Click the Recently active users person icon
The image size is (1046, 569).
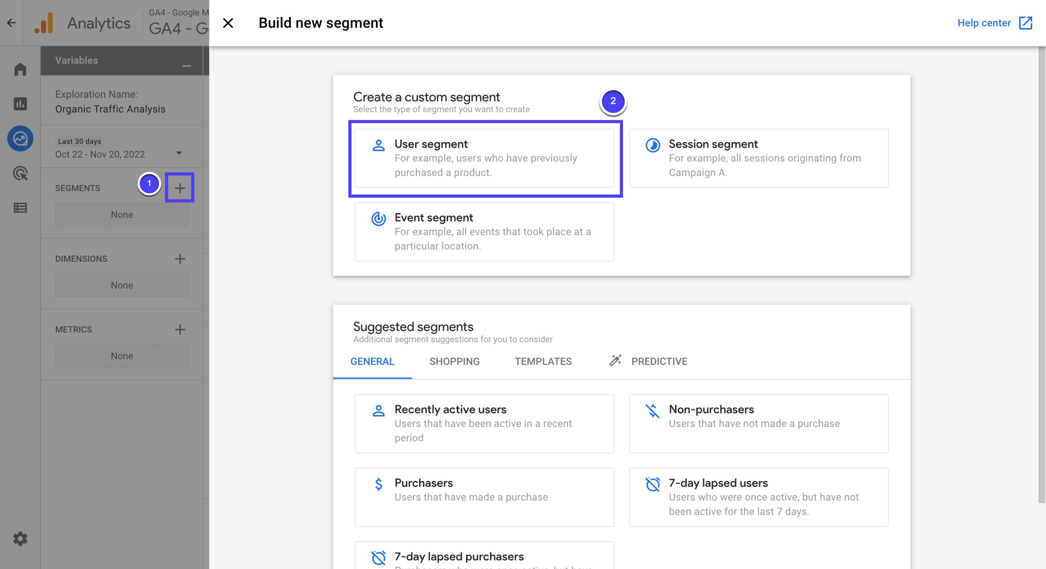pyautogui.click(x=379, y=410)
